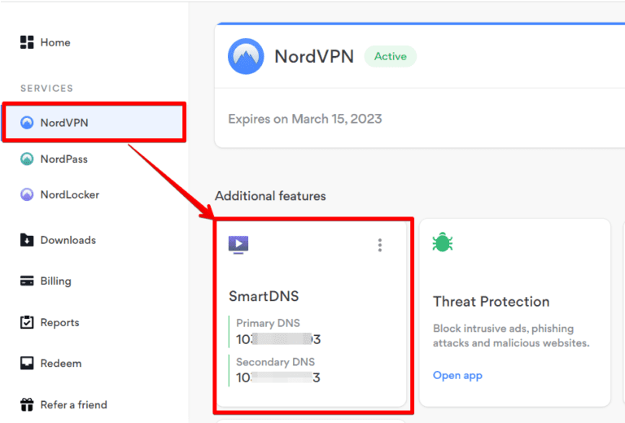Click the SmartDNS monitor play icon
The width and height of the screenshot is (625, 423).
[x=238, y=243]
